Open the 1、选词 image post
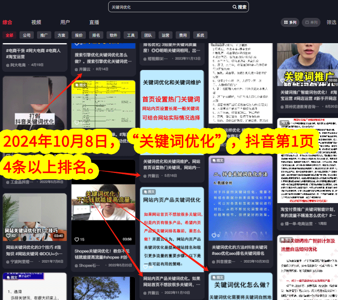The image size is (338, 300). (35, 287)
